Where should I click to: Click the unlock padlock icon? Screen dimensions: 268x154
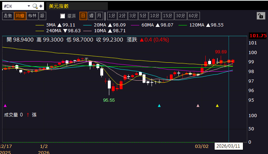259,16
